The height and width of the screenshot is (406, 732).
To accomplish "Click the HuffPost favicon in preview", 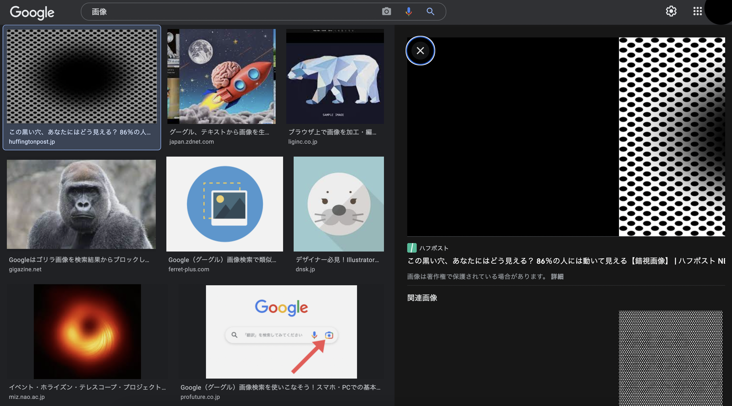I will (411, 248).
